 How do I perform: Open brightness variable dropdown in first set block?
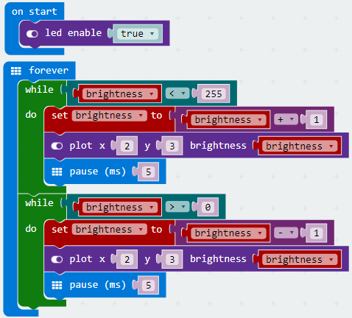pos(110,116)
